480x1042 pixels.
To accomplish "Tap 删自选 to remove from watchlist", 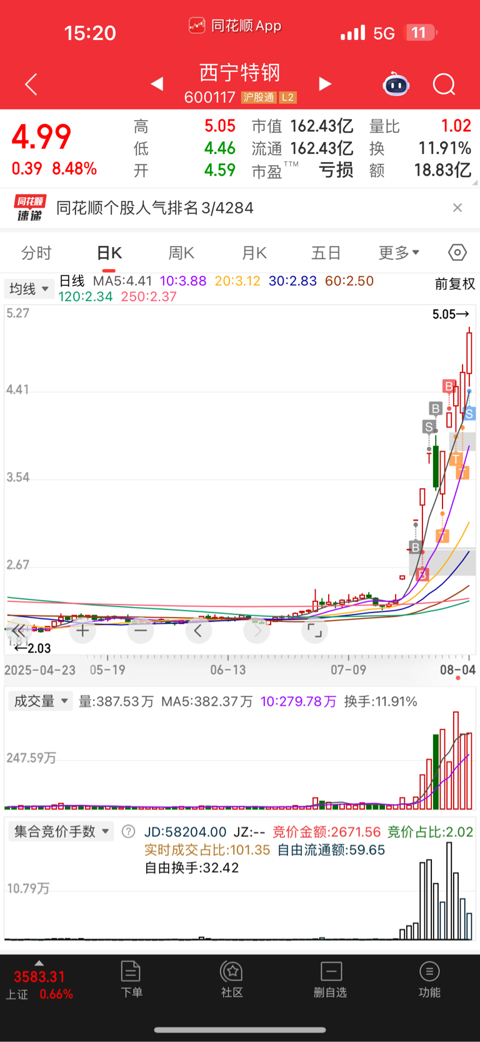I will (x=331, y=979).
